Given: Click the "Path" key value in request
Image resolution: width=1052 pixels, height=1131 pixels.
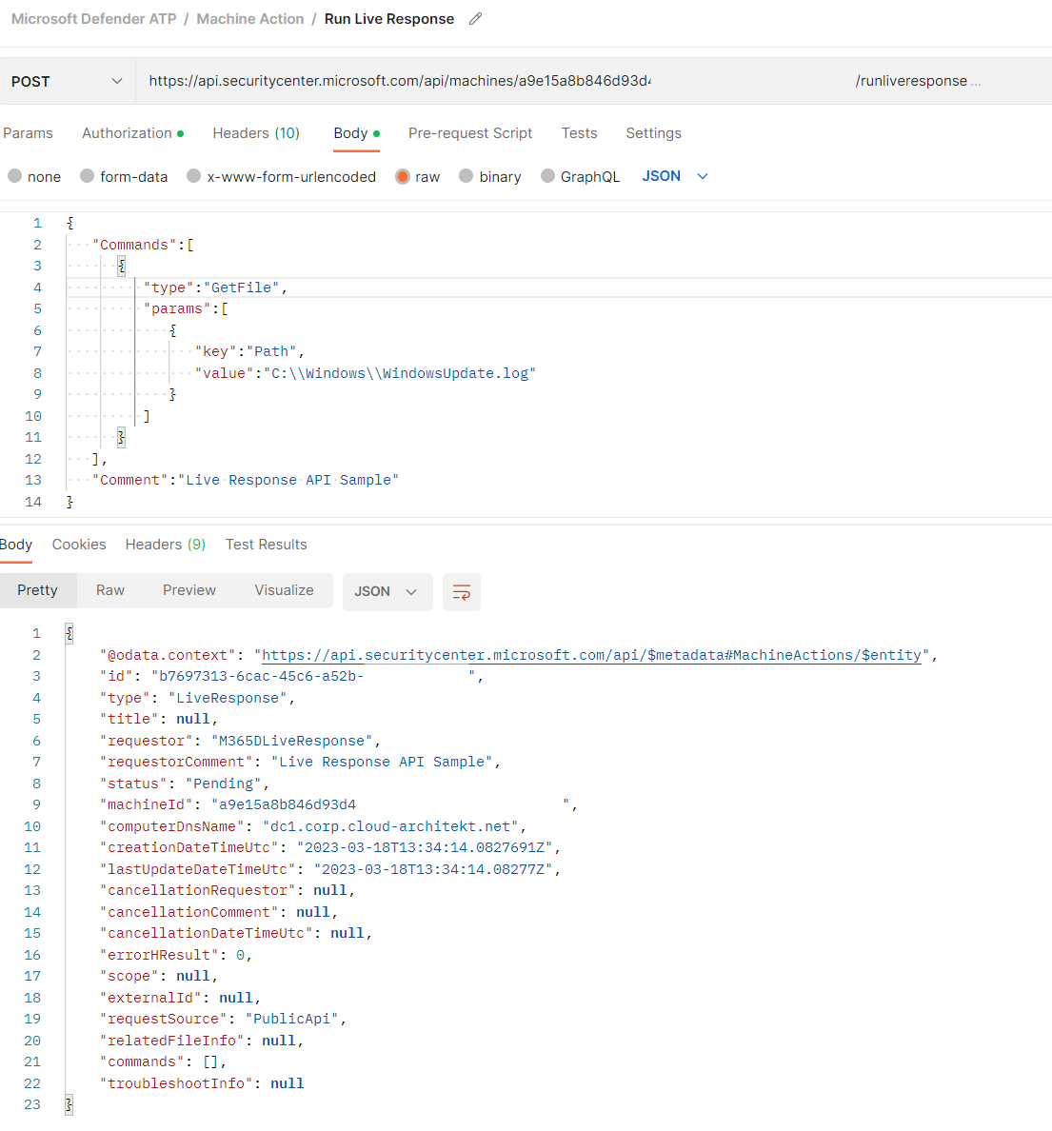Looking at the screenshot, I should tap(271, 352).
